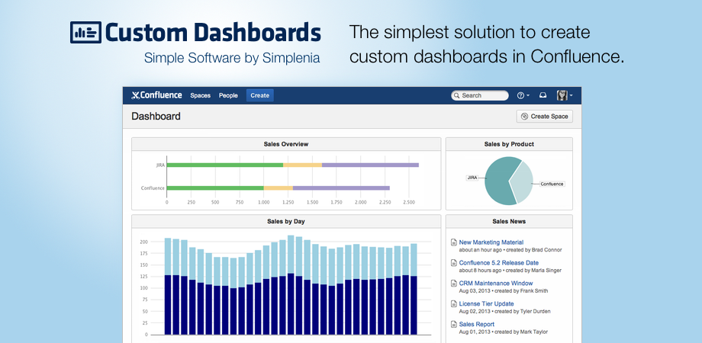Click the help question mark icon
702x343 pixels.
click(520, 95)
